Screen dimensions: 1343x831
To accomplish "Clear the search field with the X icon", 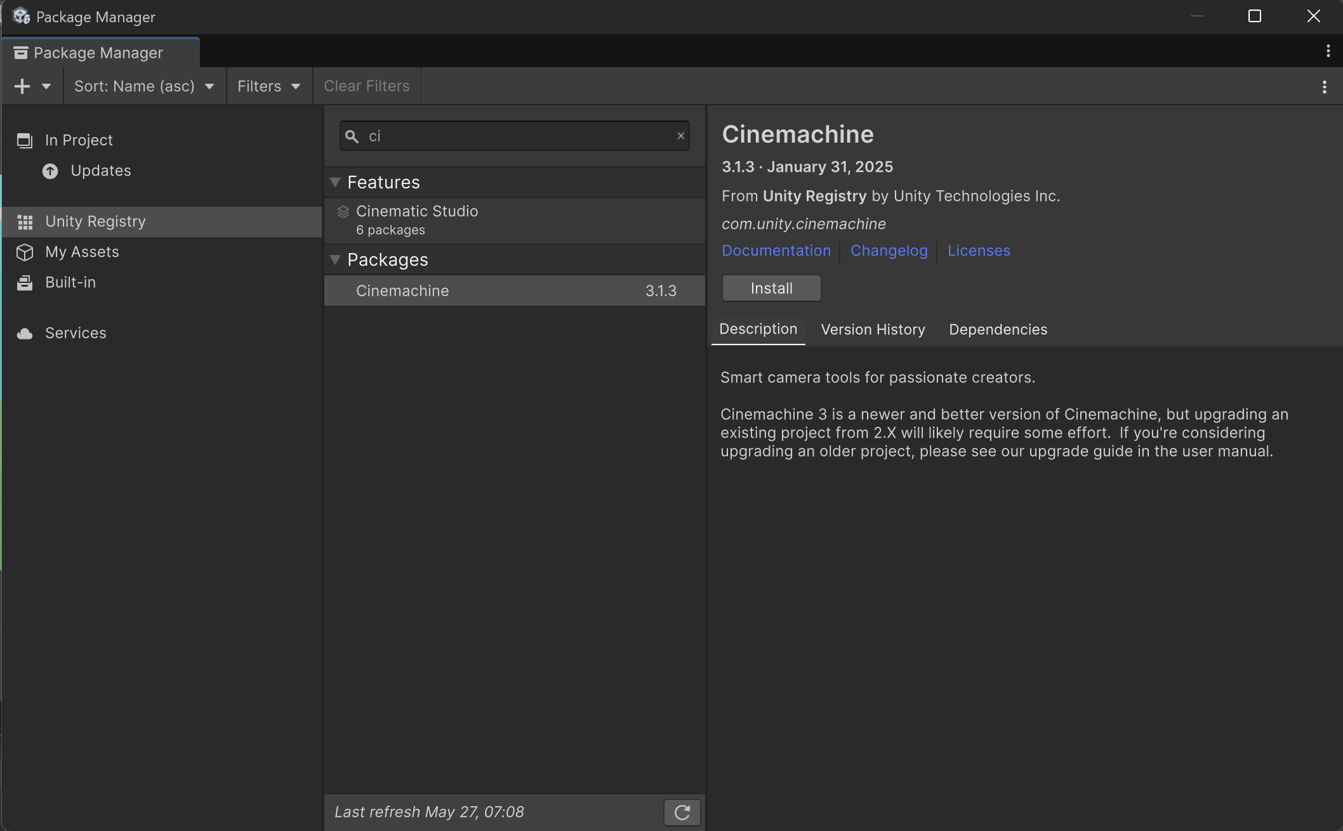I will pyautogui.click(x=680, y=136).
